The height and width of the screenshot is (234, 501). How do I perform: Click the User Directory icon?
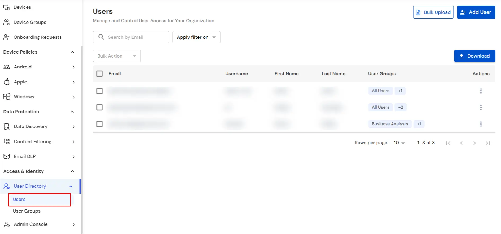(7, 186)
